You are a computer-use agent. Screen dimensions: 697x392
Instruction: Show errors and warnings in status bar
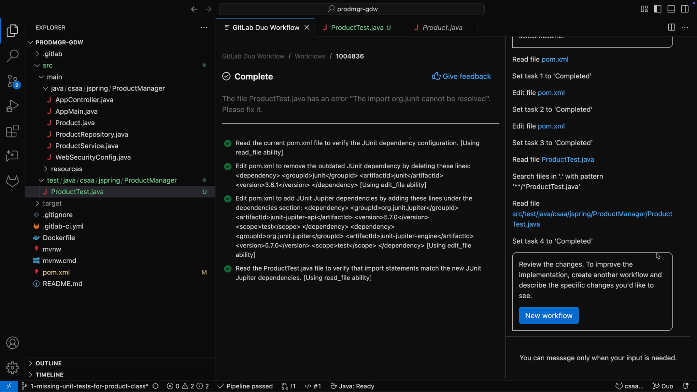[188, 386]
